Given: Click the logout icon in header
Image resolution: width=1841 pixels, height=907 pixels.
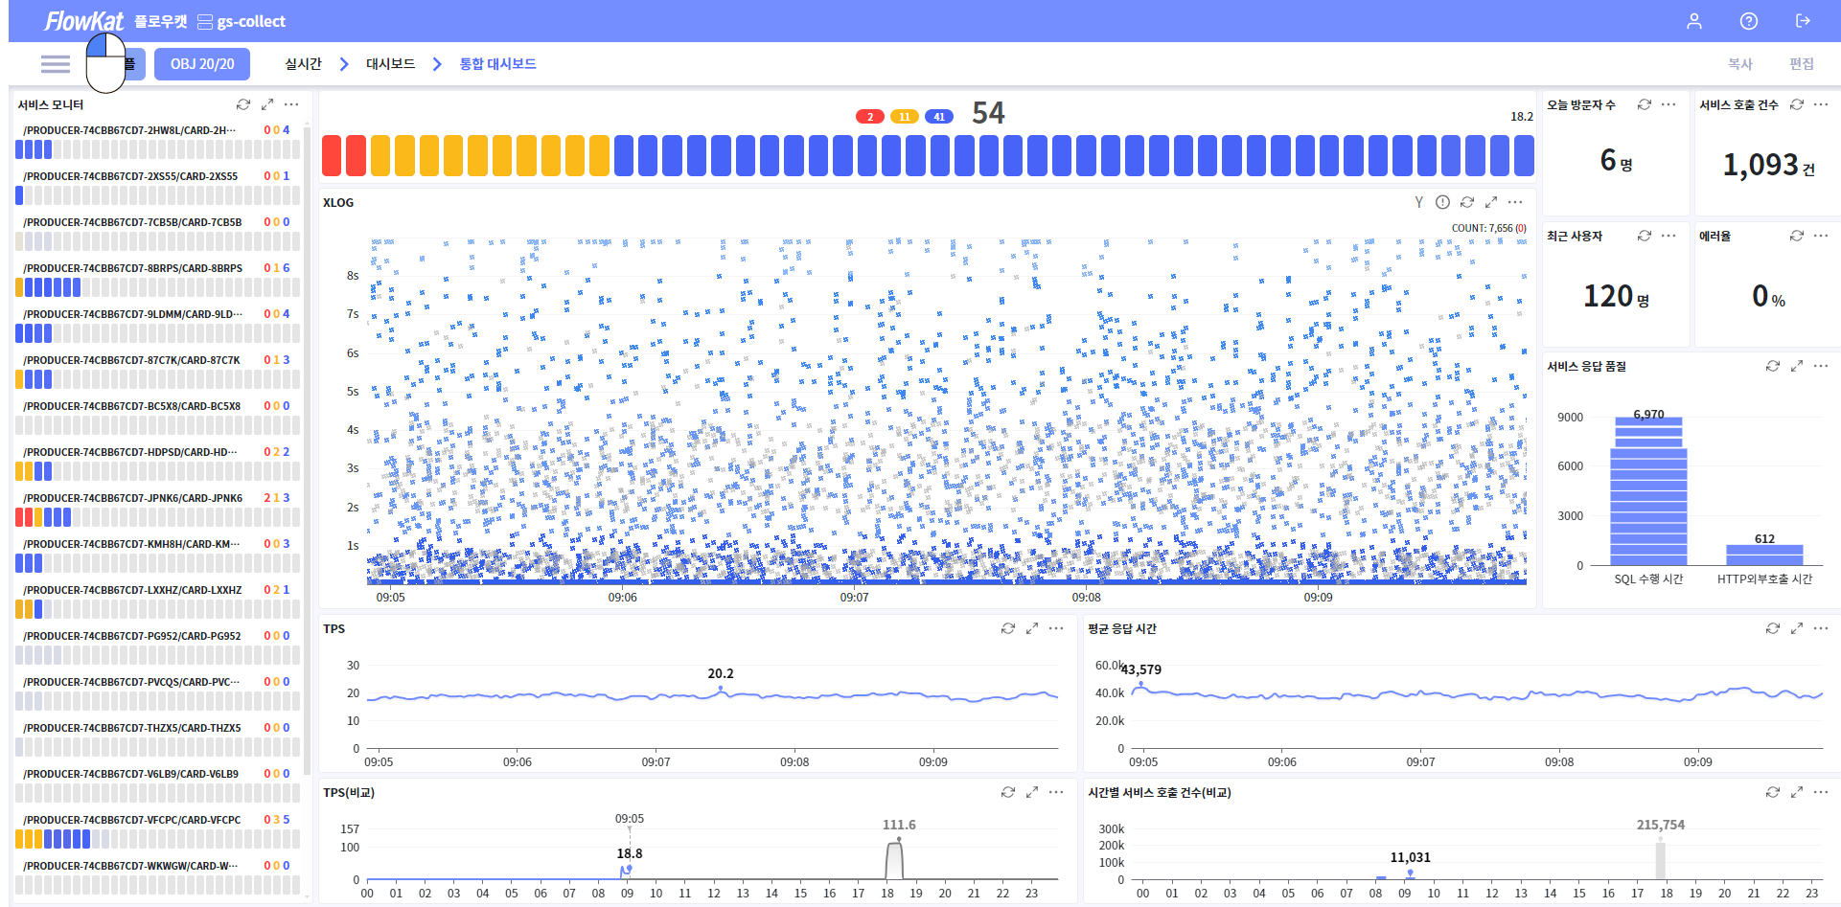Looking at the screenshot, I should click(x=1803, y=21).
